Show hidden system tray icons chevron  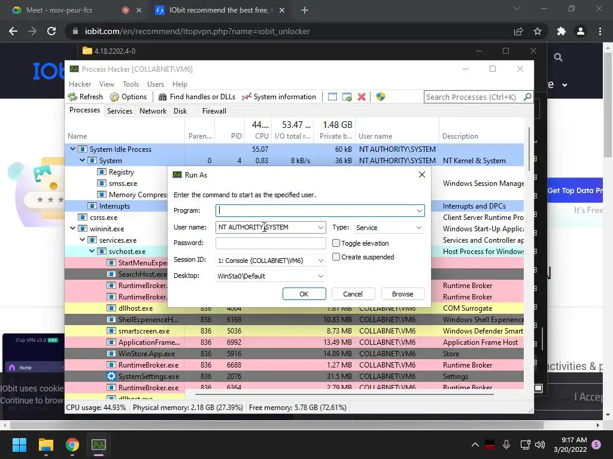(x=475, y=445)
